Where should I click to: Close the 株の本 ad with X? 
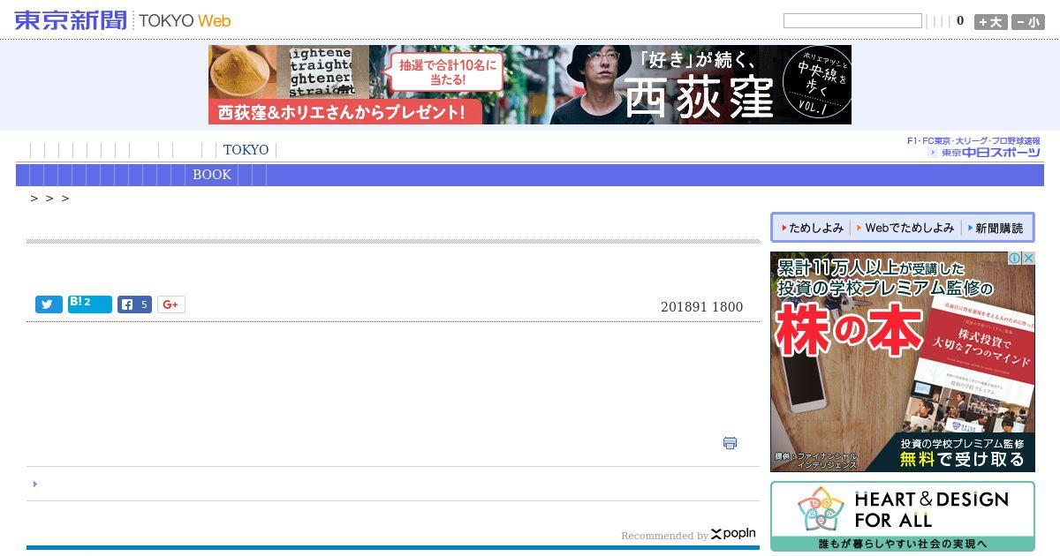point(1029,259)
